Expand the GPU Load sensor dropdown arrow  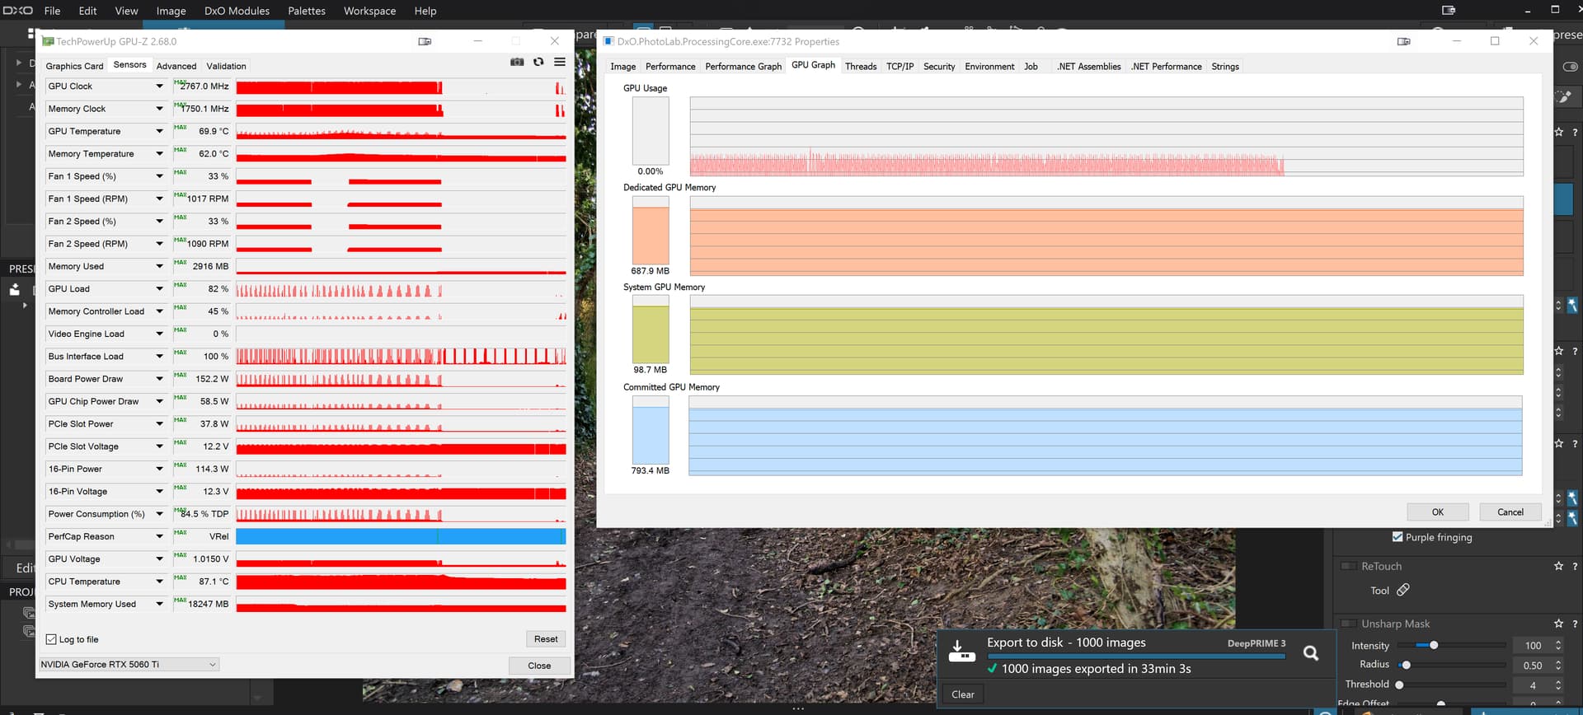click(159, 289)
